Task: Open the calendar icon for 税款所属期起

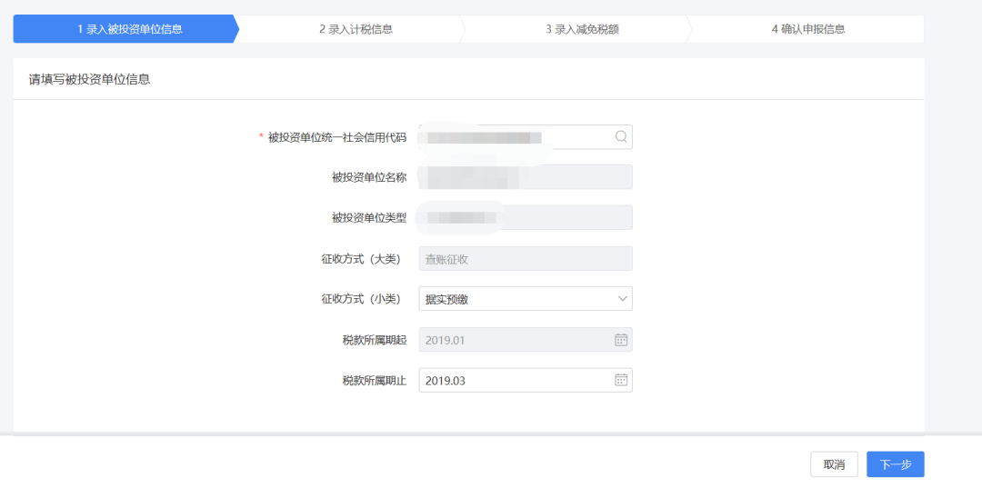Action: [x=621, y=340]
